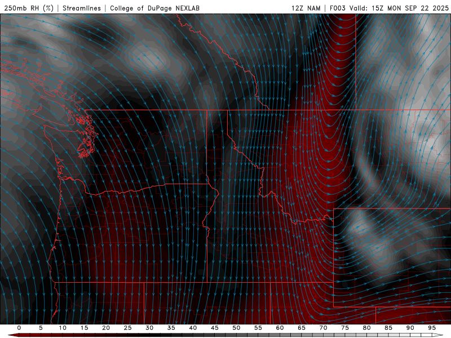Click the color scale value "20"
The image size is (451, 338).
pos(106,328)
